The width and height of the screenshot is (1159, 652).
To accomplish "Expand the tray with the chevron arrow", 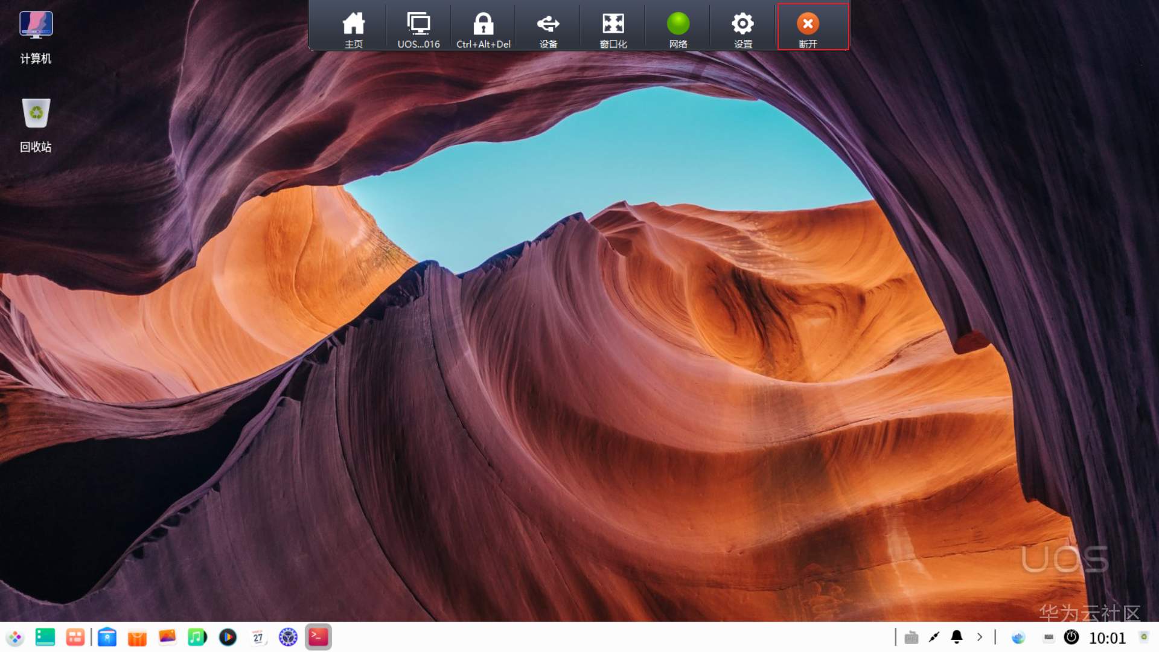I will pos(979,637).
